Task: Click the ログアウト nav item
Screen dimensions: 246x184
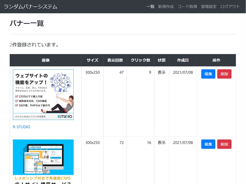Action: (230, 6)
